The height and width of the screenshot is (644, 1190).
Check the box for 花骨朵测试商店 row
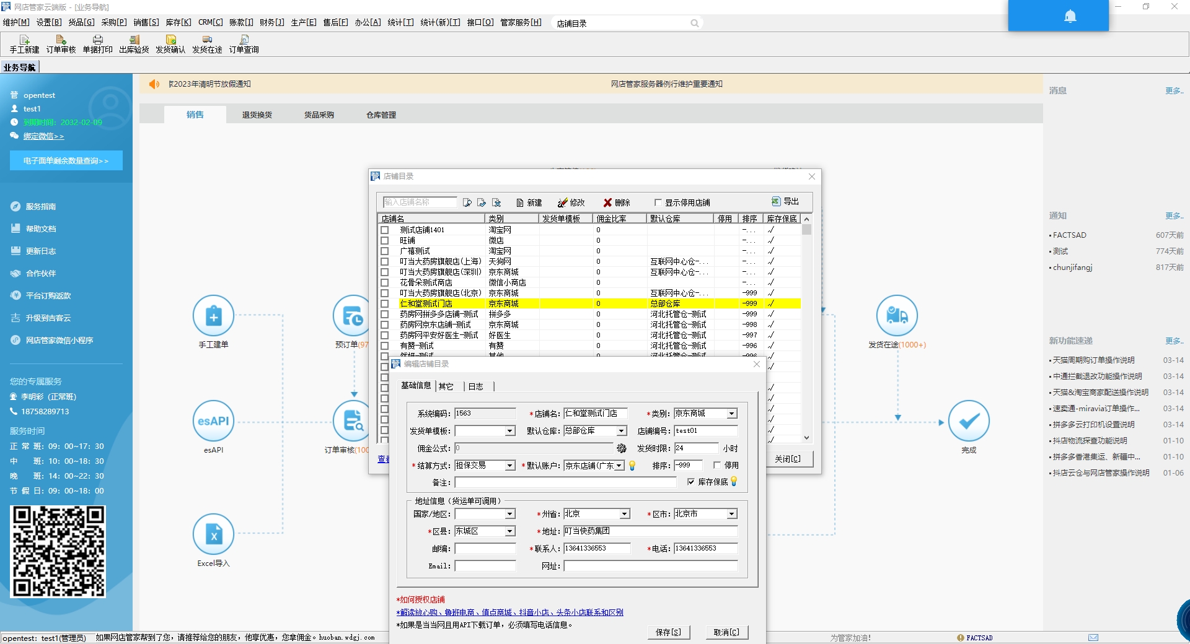point(384,282)
